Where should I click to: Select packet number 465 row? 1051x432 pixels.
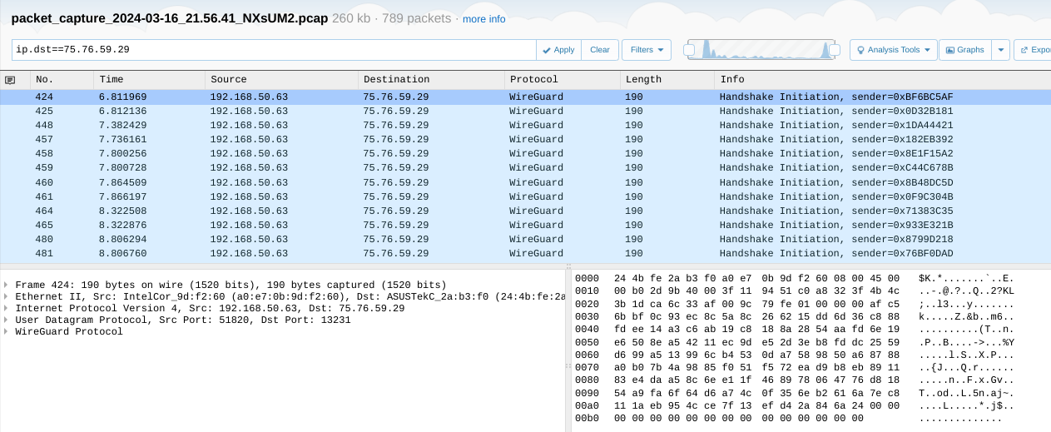525,225
